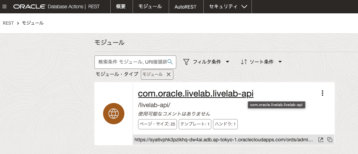Open the module's three-dot actions menu
This screenshot has height=154, width=358.
[x=322, y=93]
